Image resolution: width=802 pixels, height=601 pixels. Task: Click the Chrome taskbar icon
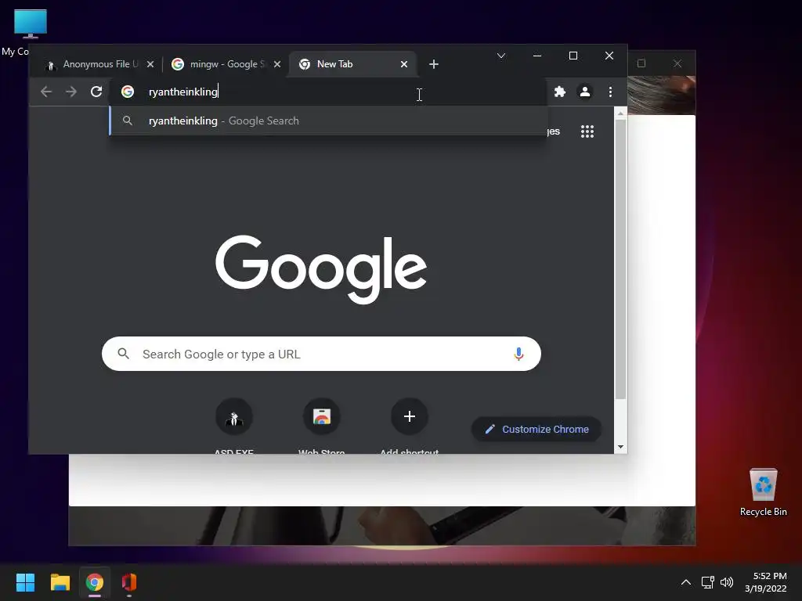tap(94, 582)
